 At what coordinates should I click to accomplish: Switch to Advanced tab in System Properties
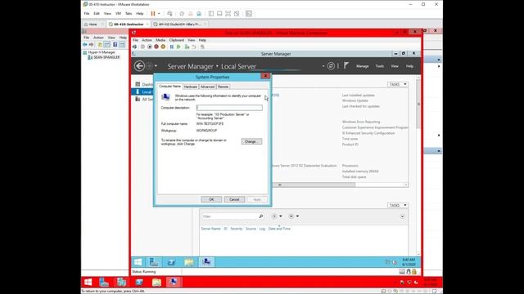coord(207,87)
